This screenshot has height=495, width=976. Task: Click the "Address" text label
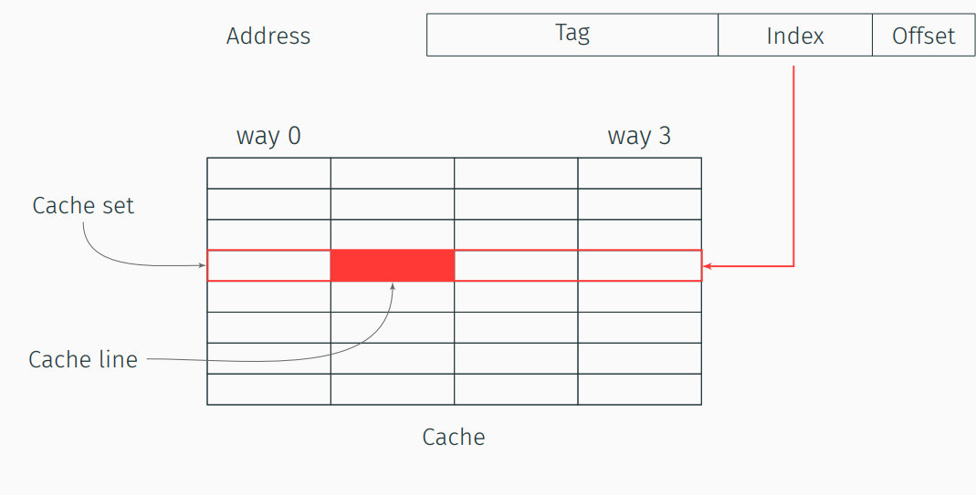point(268,36)
